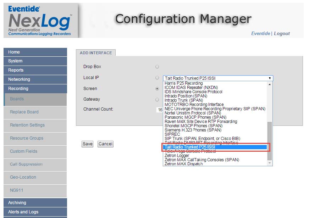Select the Drop Box radio button
This screenshot has height=218, width=309.
(157, 67)
